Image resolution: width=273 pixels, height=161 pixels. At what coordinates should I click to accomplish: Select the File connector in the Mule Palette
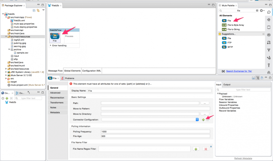(229, 20)
